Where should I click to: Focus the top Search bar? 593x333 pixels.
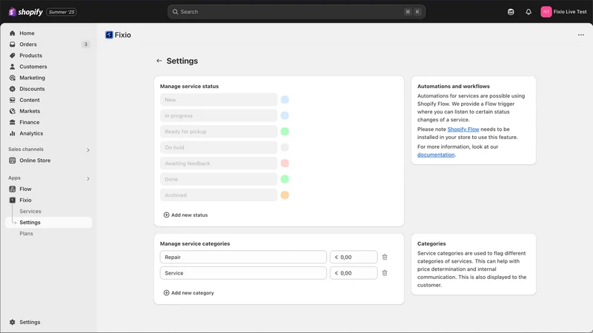pyautogui.click(x=296, y=12)
